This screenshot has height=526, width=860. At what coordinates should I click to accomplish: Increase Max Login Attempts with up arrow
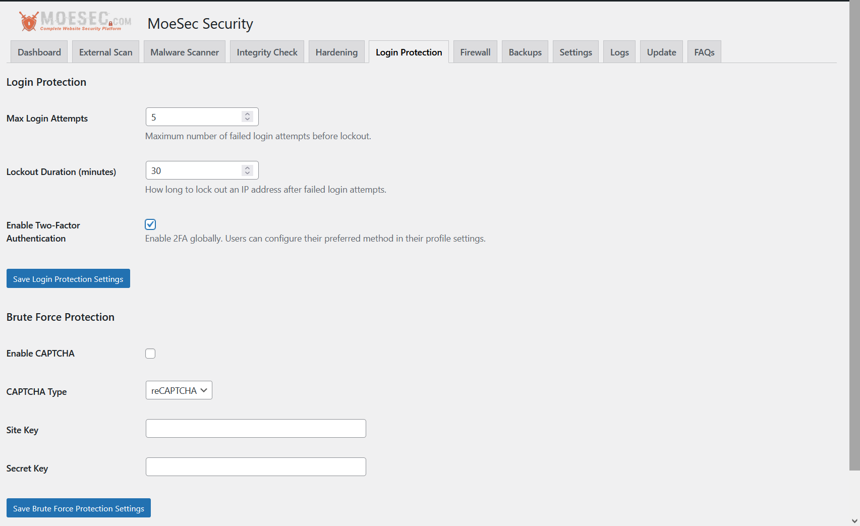point(247,114)
